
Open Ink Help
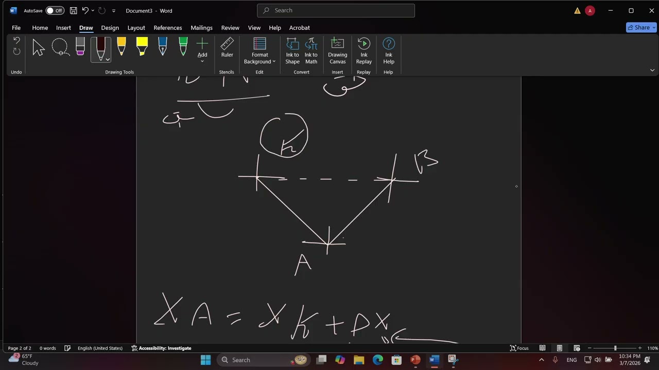click(x=389, y=51)
